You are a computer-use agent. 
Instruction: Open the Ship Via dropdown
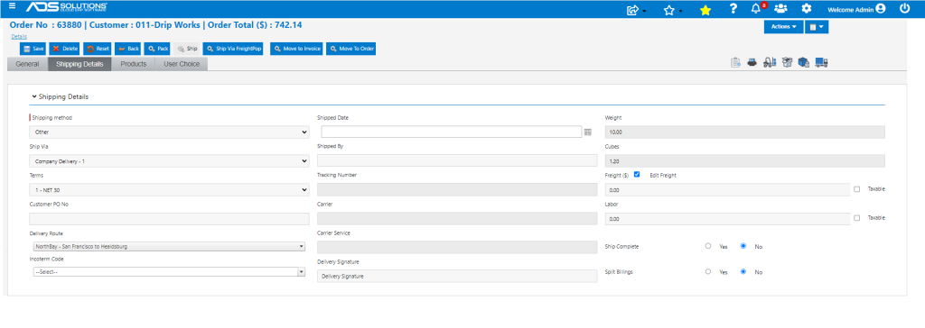169,160
